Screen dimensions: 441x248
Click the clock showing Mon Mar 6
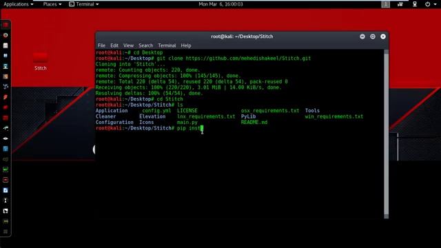pos(220,4)
